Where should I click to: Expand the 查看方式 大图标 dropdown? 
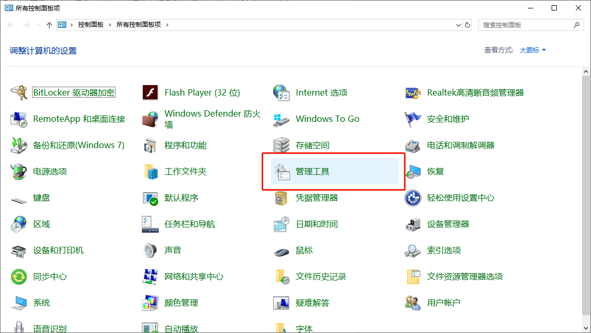click(533, 50)
